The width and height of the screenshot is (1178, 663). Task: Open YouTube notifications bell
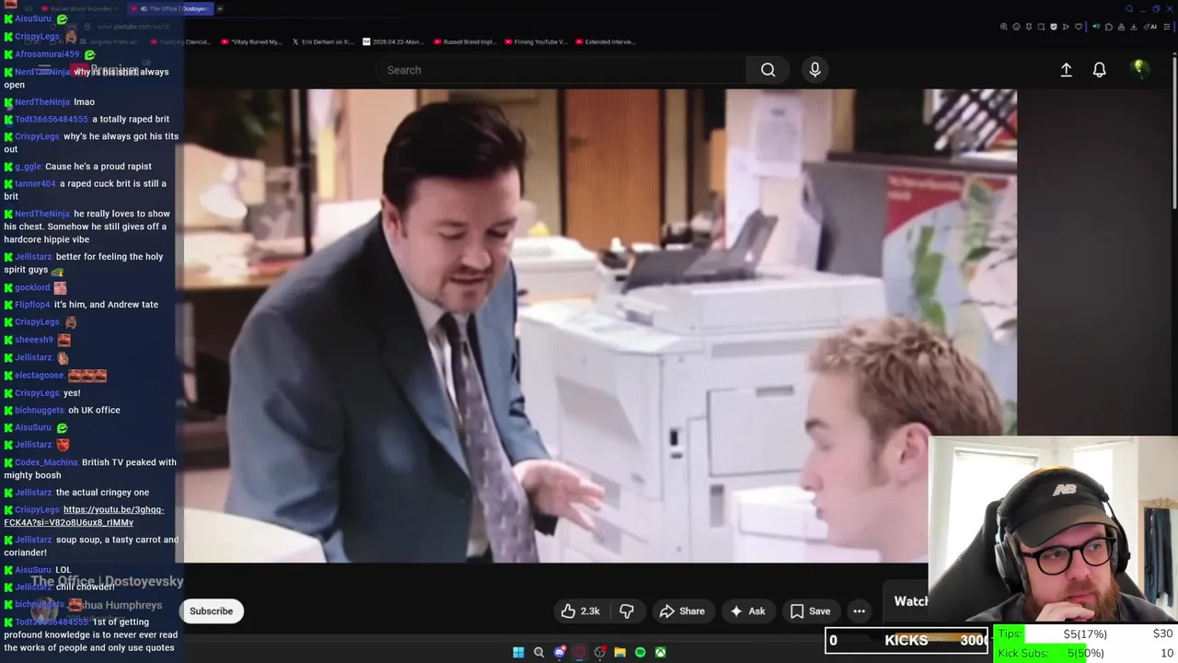tap(1099, 70)
